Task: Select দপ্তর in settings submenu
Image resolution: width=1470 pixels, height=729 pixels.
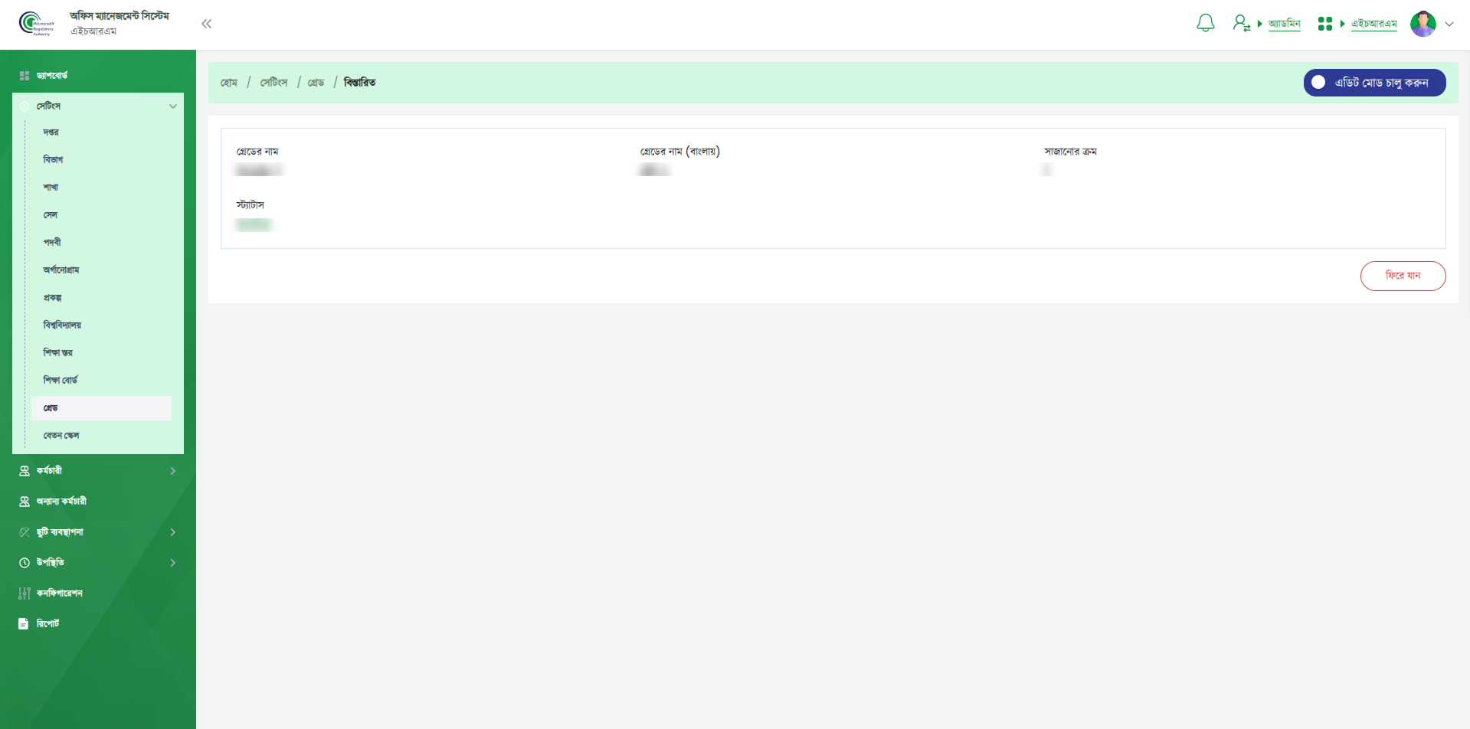Action: click(x=51, y=132)
